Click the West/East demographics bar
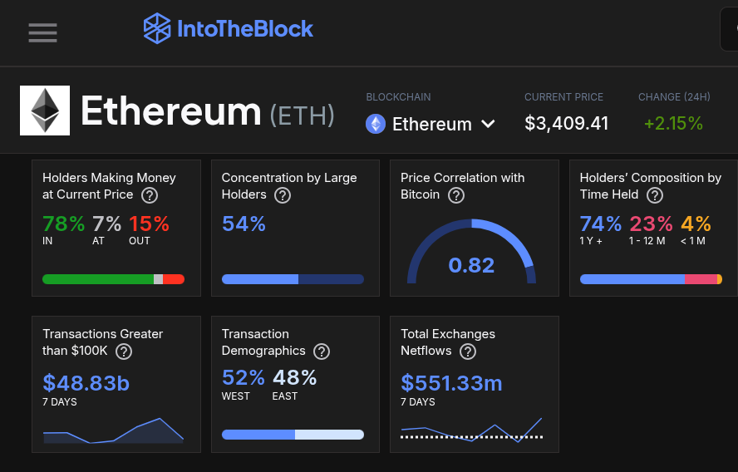This screenshot has width=738, height=472. pos(293,435)
